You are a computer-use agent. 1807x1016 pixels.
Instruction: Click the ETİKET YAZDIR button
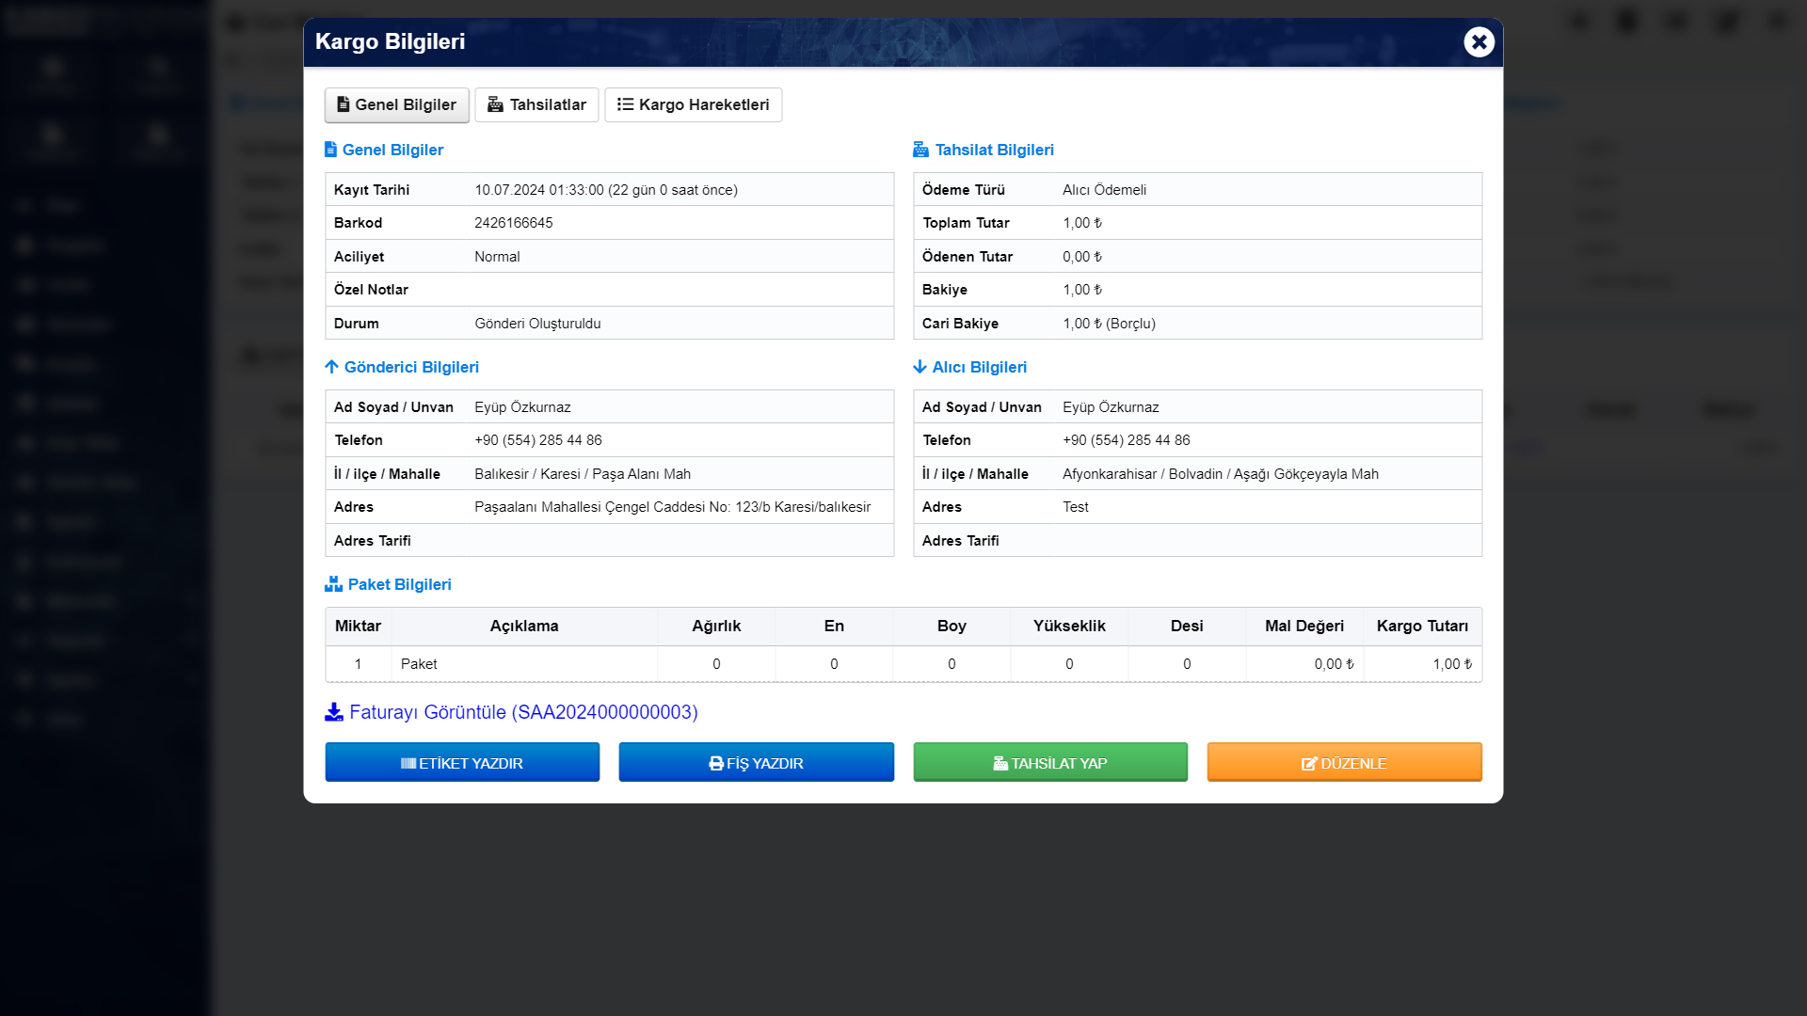click(x=462, y=762)
